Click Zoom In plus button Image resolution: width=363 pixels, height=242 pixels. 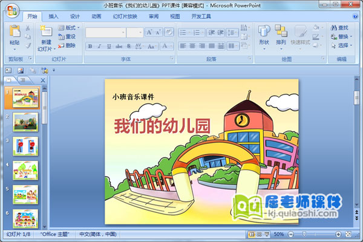coord(338,234)
